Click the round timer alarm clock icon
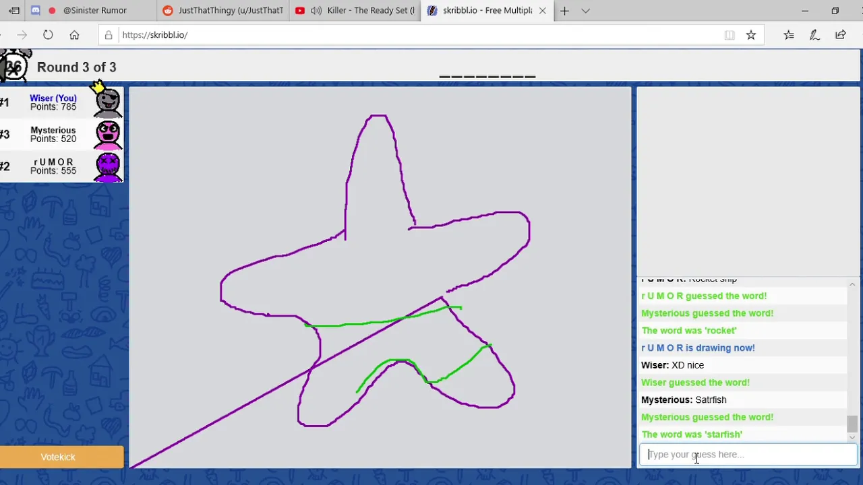The image size is (863, 485). click(15, 66)
